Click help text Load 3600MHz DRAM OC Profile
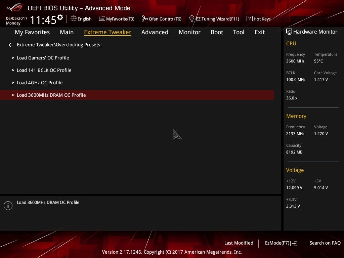Viewport: 344px width, 258px height. (x=48, y=203)
